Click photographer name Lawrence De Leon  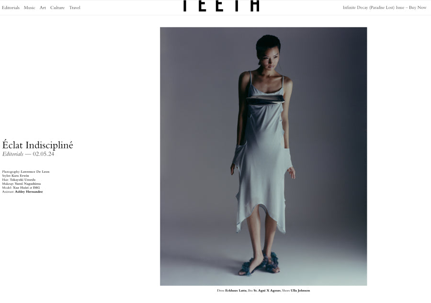pos(35,172)
